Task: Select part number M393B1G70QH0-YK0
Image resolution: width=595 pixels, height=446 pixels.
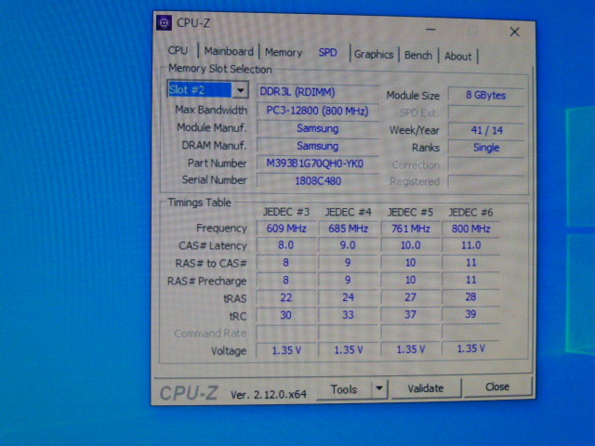Action: (318, 164)
